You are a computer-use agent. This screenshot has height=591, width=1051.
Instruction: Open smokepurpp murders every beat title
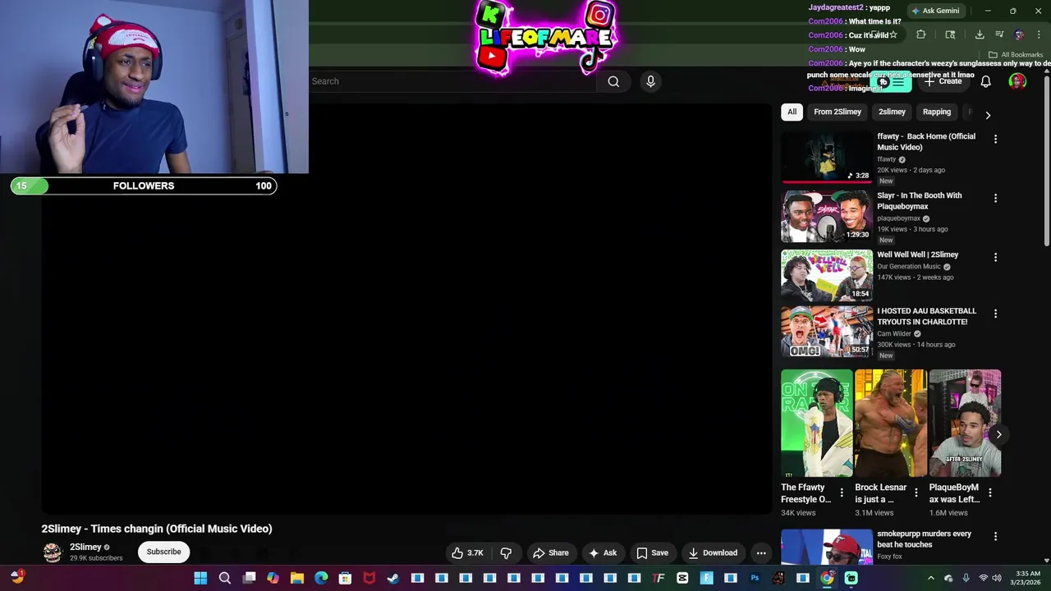coord(924,539)
